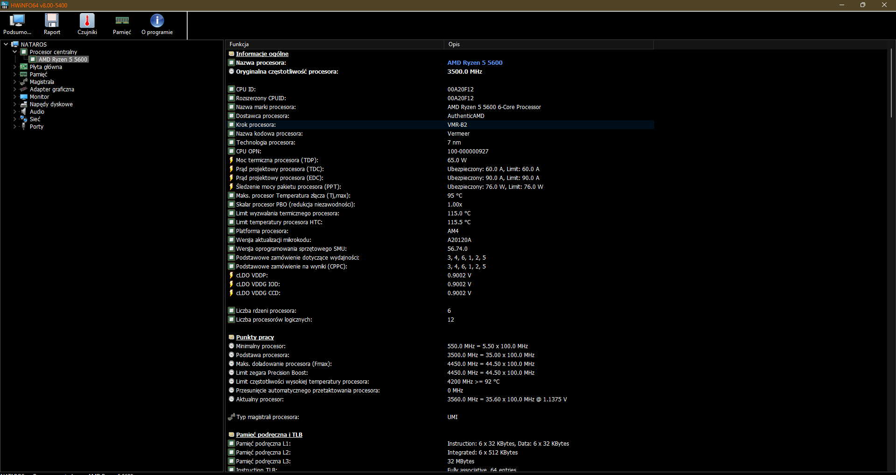Click the NATAROS computer icon in tree
896x475 pixels.
[15, 44]
